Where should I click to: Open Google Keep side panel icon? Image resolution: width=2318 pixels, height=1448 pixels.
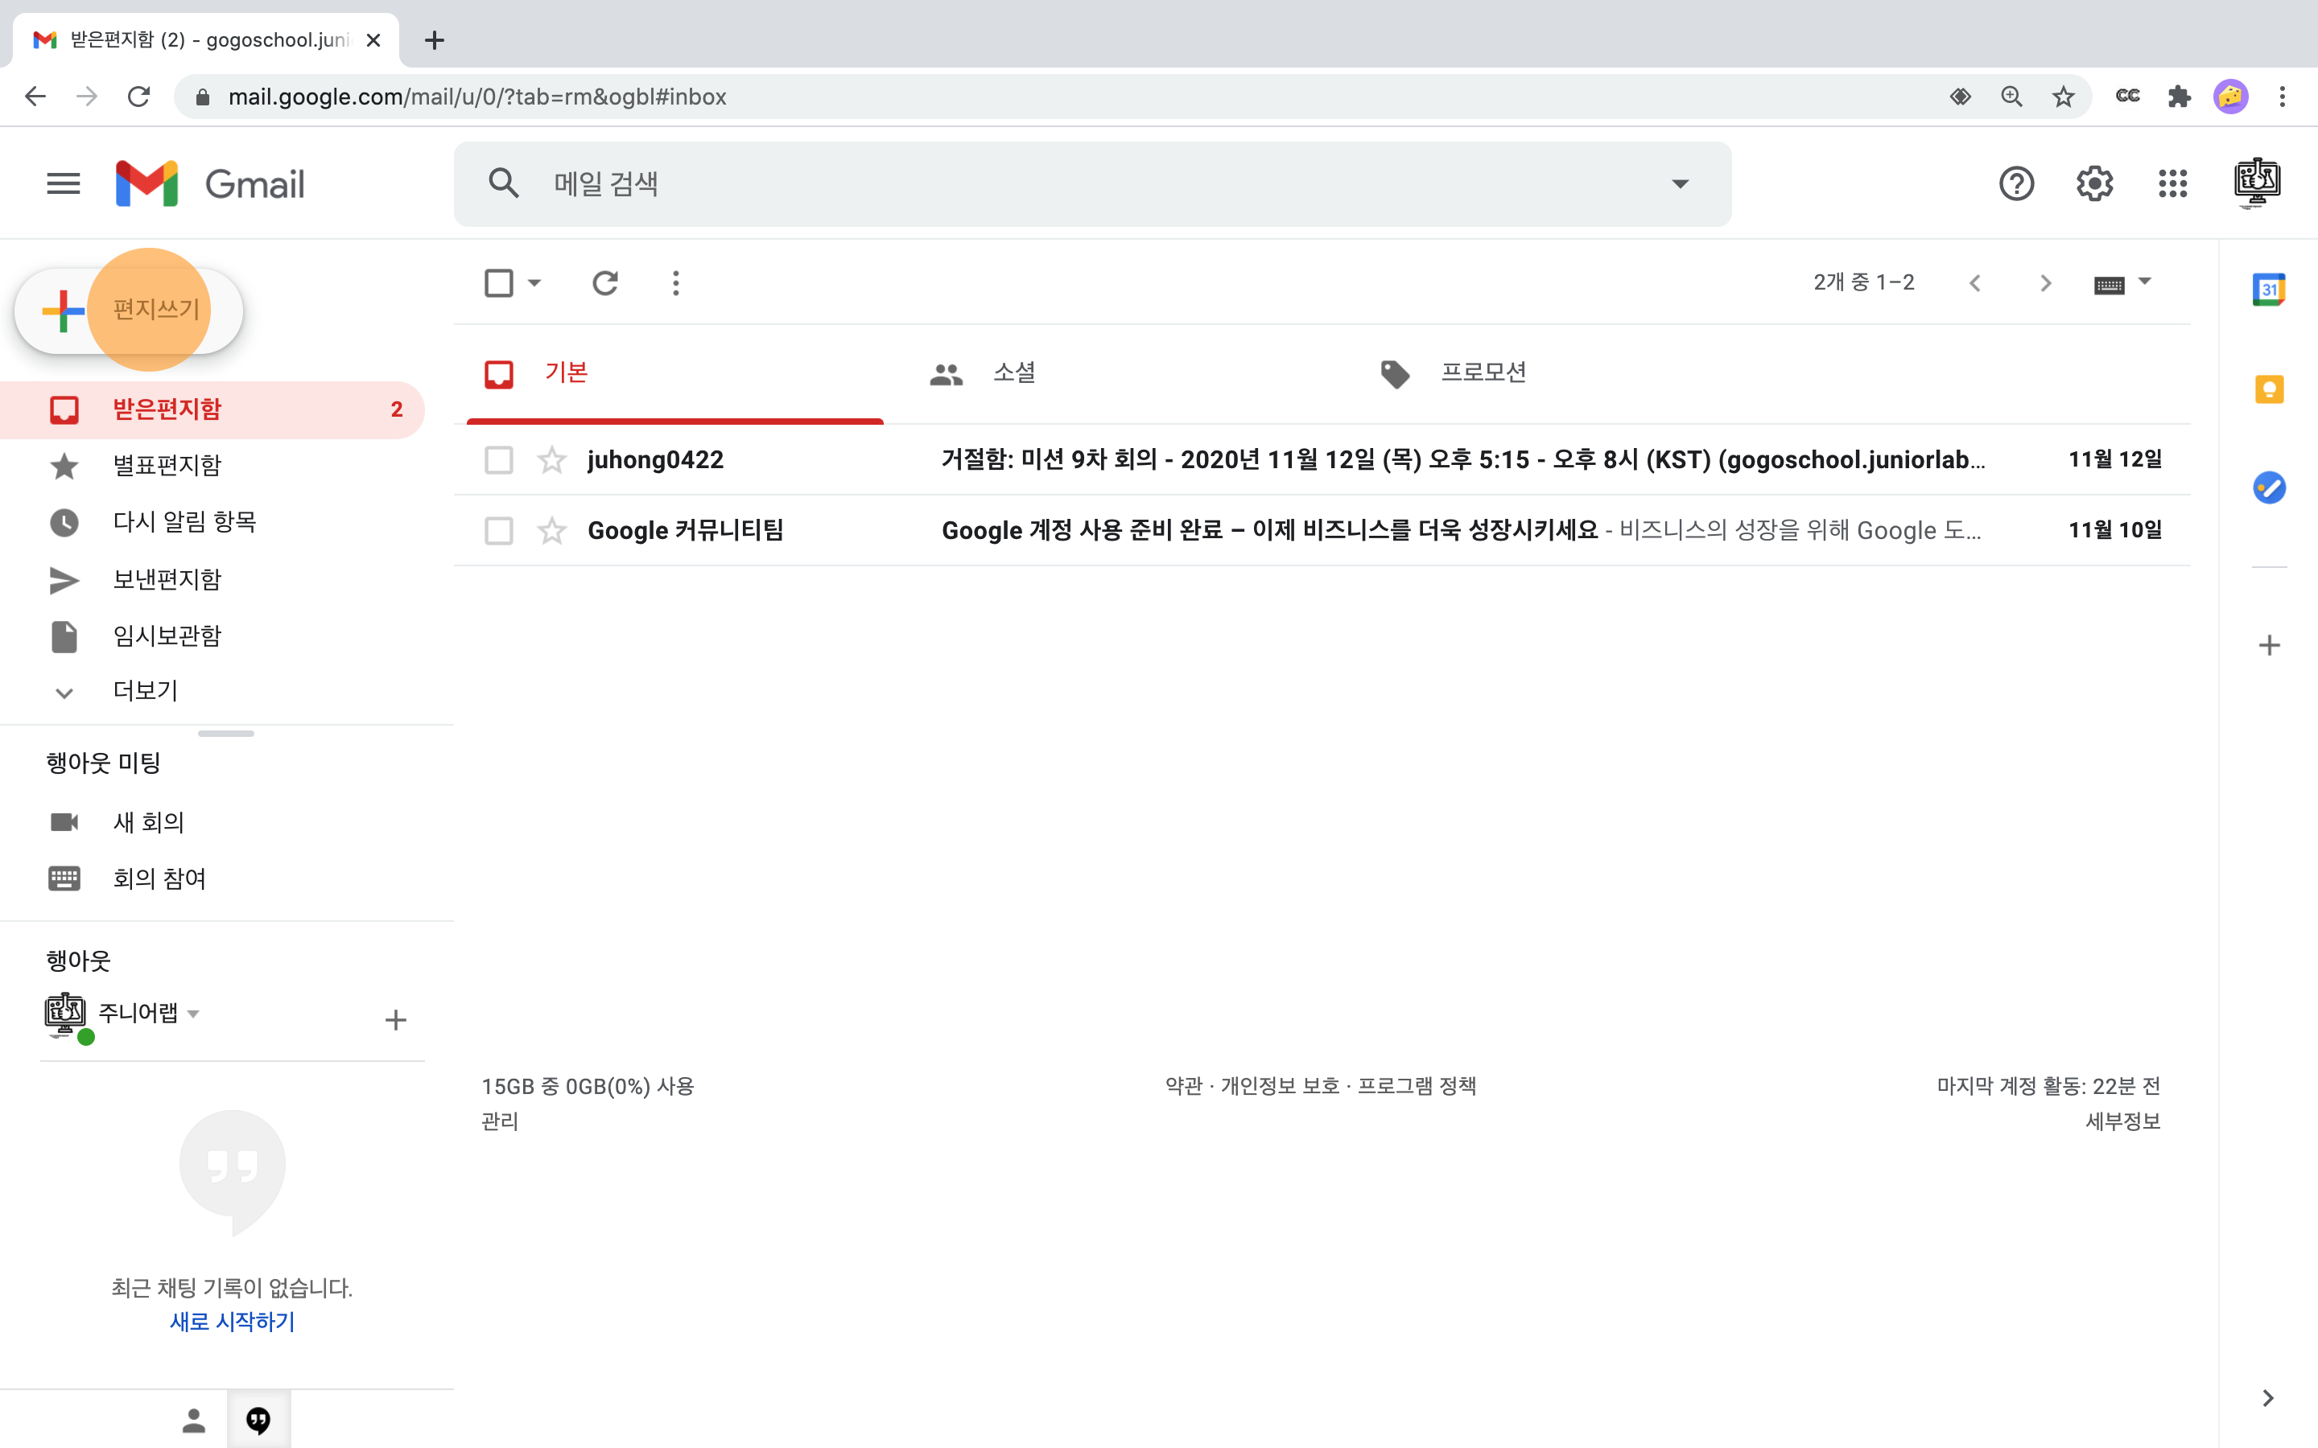pyautogui.click(x=2268, y=389)
